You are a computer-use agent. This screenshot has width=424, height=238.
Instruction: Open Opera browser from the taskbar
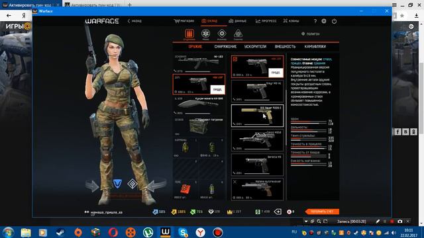pos(113,232)
